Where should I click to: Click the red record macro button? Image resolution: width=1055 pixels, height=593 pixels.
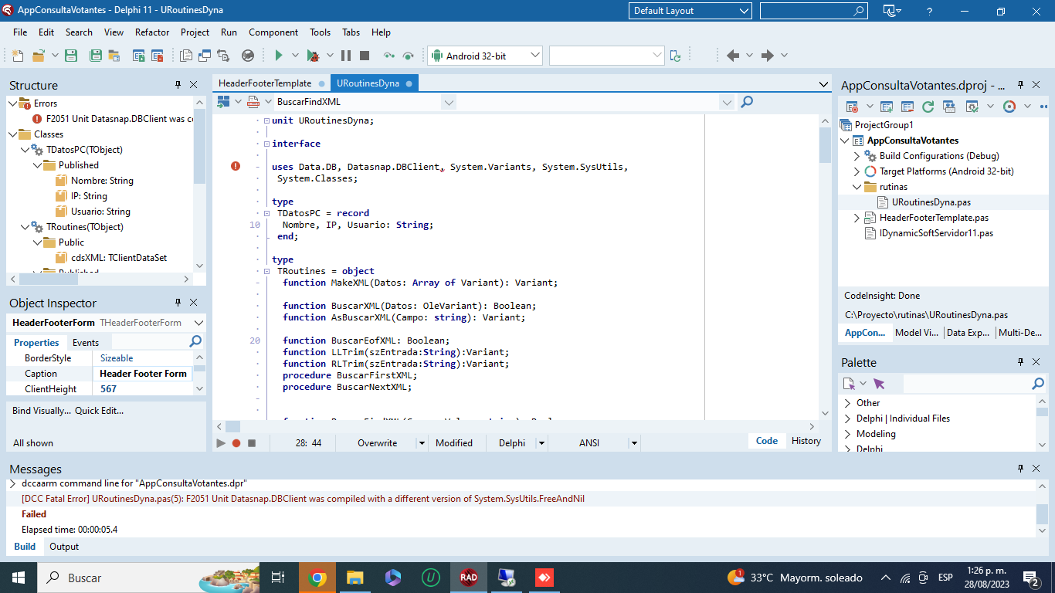pyautogui.click(x=236, y=443)
